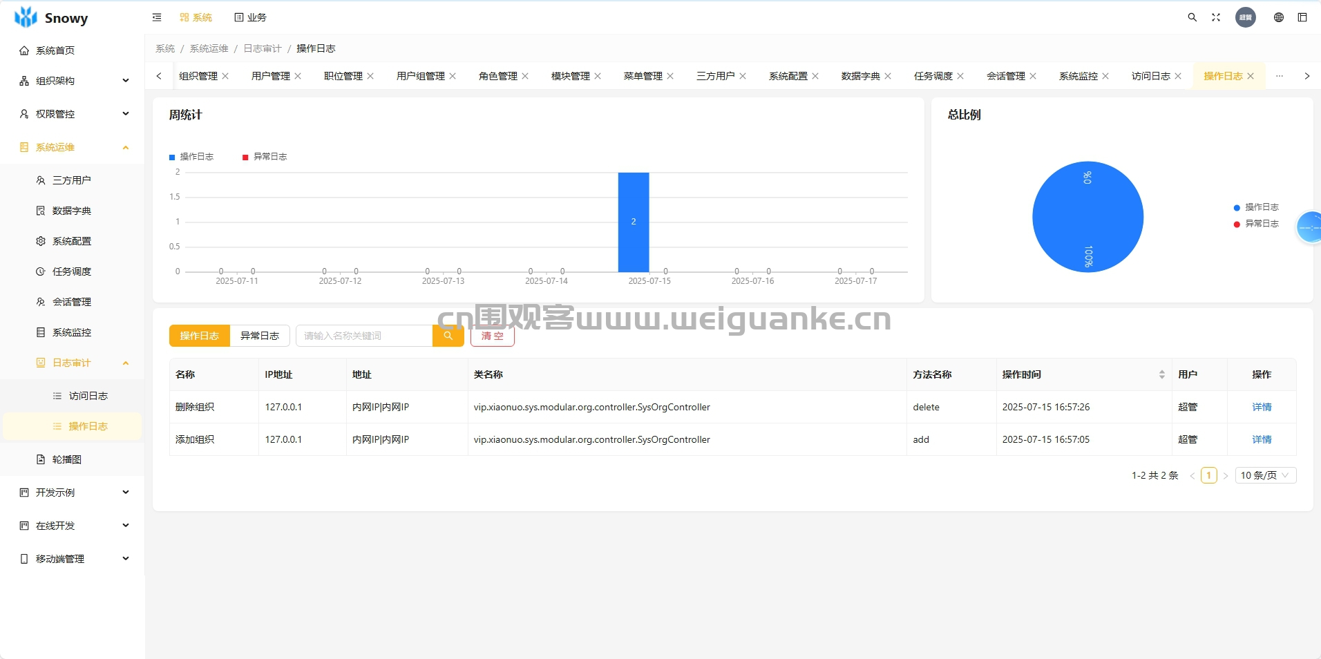Screen dimensions: 1321x659
Task: Open 详情 for 删除组织 row
Action: pyautogui.click(x=1262, y=407)
